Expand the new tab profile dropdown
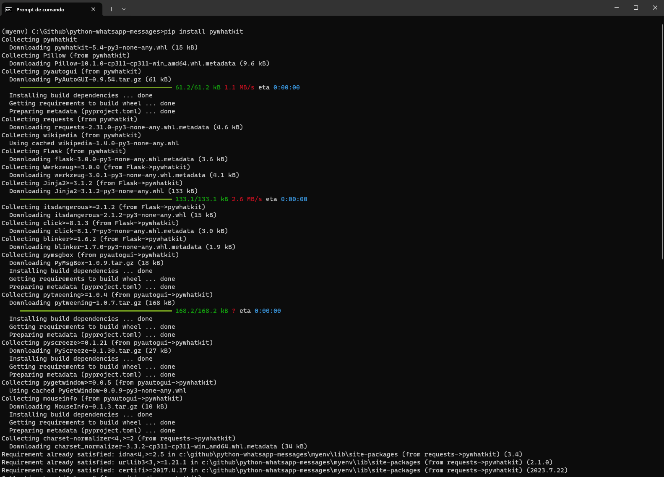Image resolution: width=664 pixels, height=477 pixels. point(124,9)
